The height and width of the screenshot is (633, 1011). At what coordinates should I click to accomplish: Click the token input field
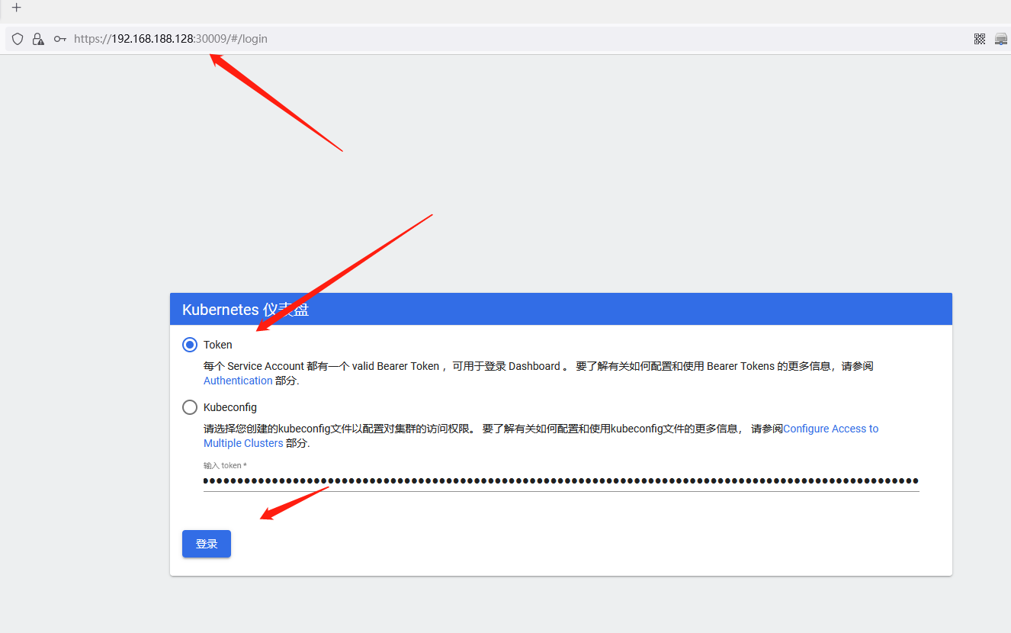click(561, 481)
